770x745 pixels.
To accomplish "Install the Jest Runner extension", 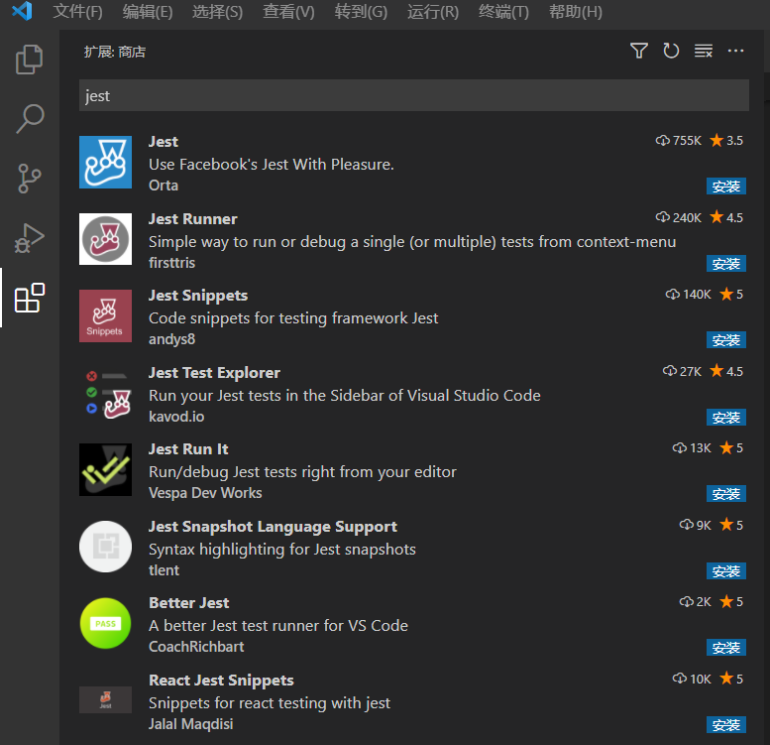I will pos(725,264).
